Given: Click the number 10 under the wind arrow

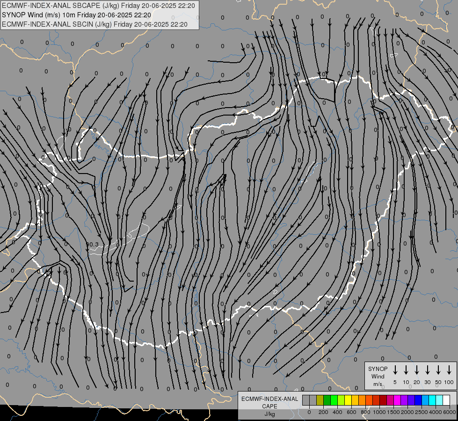Looking at the screenshot, I should (406, 382).
